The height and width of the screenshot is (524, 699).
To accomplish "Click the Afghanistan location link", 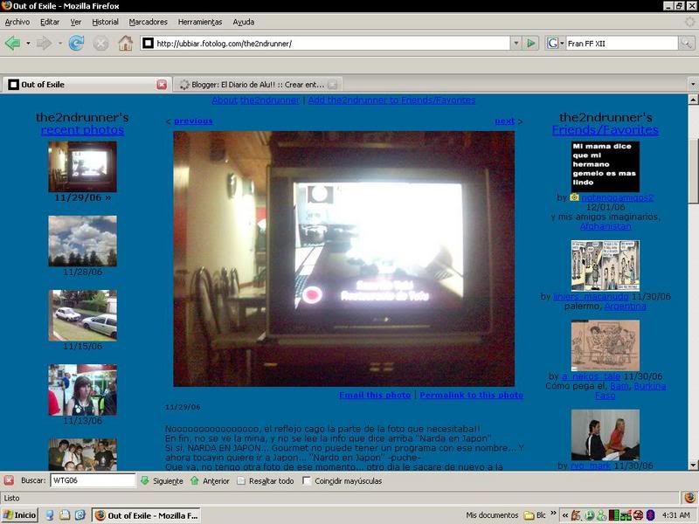I will (x=606, y=226).
